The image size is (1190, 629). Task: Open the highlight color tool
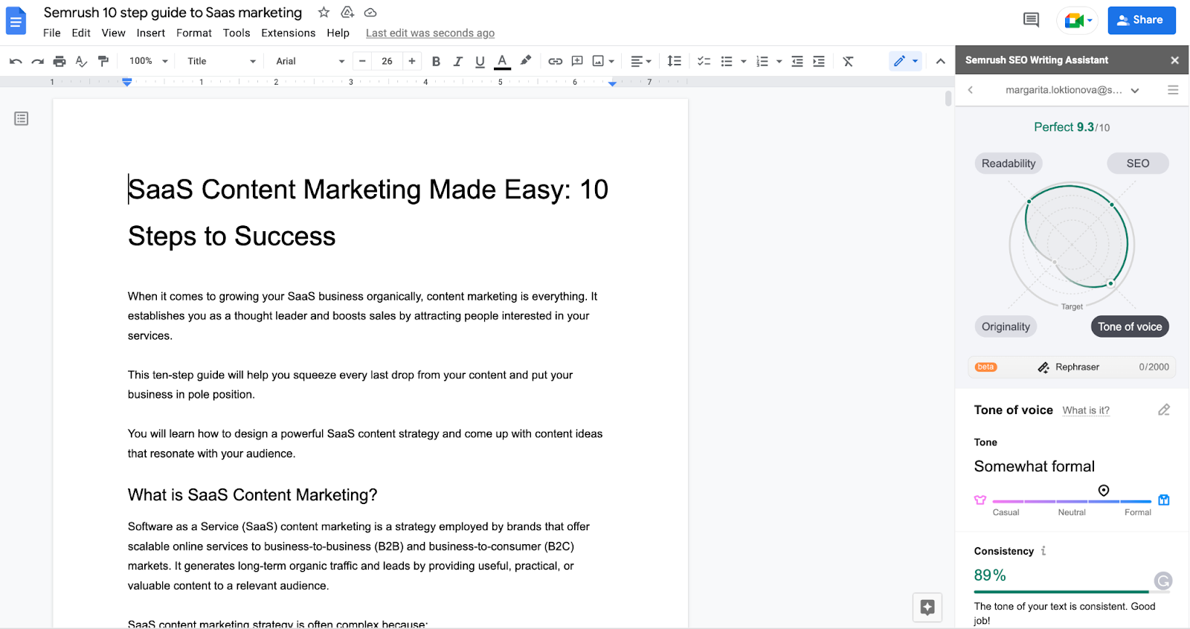[x=526, y=60]
